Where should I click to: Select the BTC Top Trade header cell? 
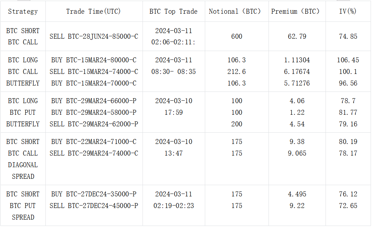[174, 11]
